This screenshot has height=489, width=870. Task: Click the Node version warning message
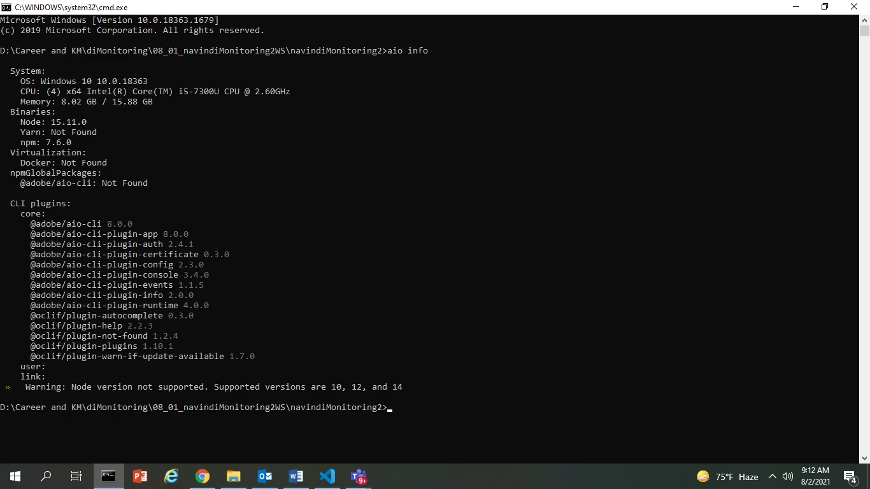coord(214,386)
